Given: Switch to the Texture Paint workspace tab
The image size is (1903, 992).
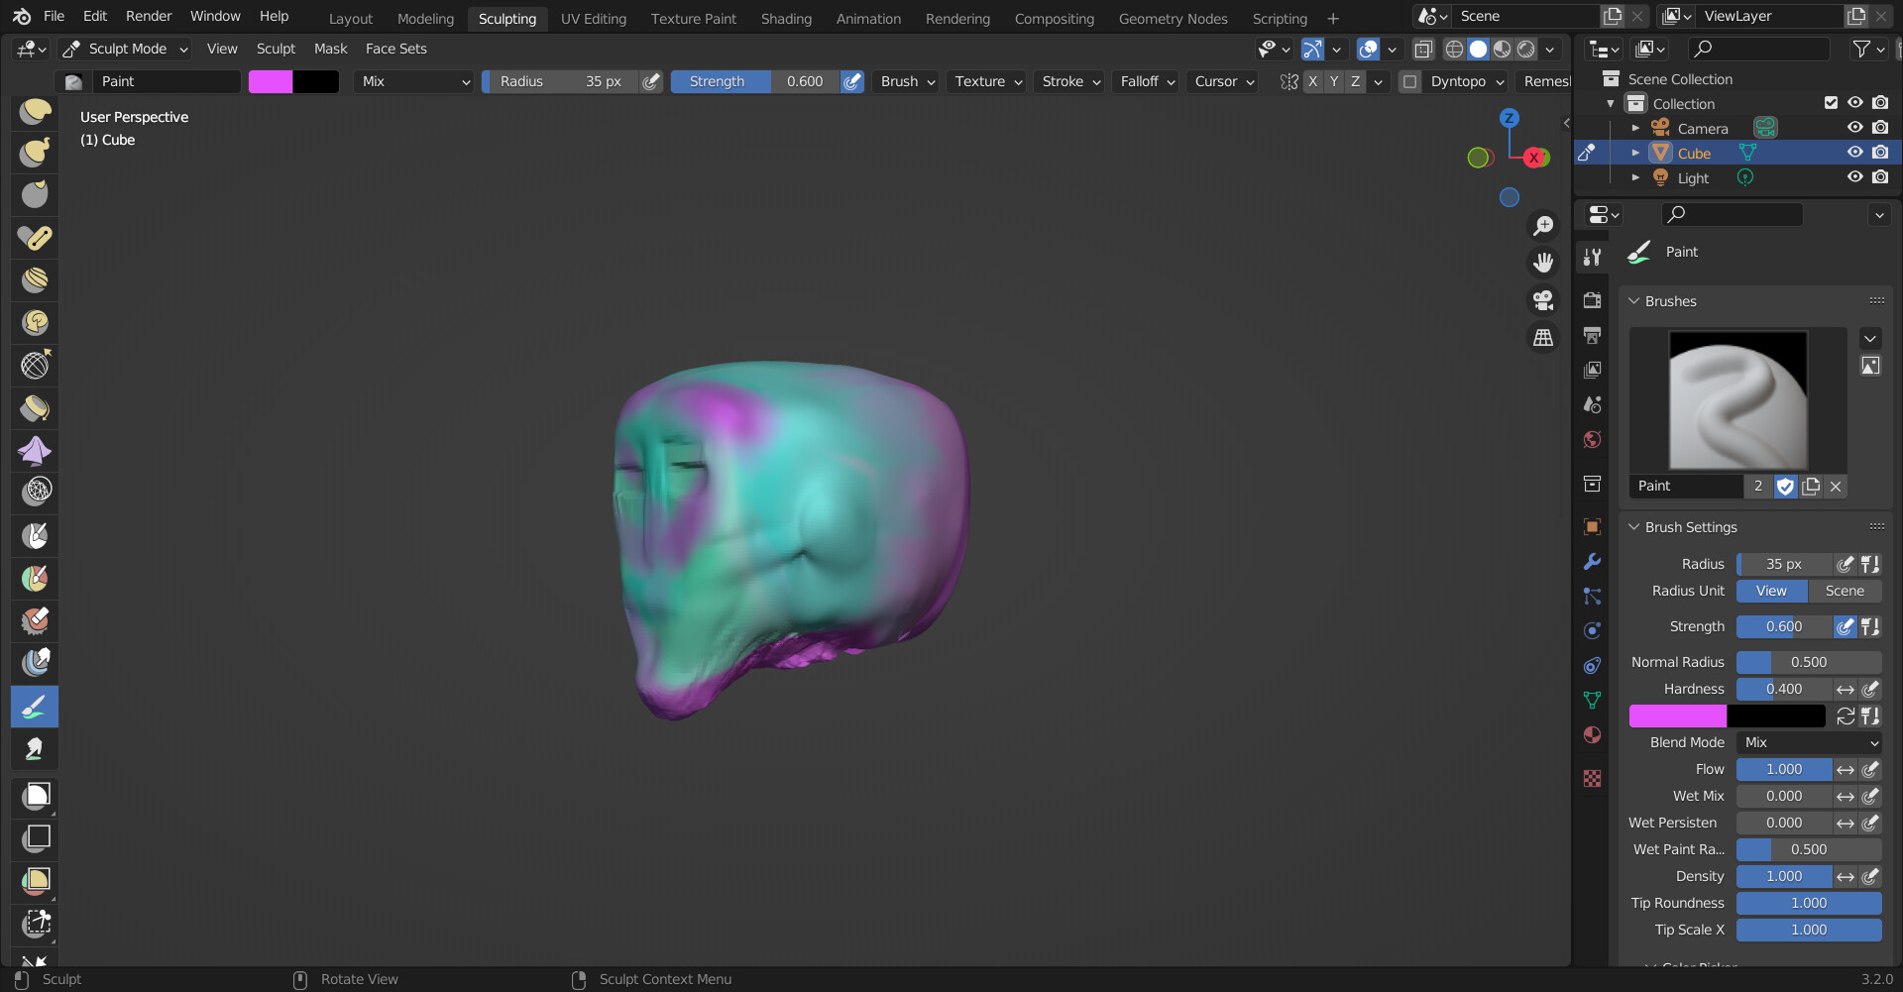Looking at the screenshot, I should point(693,18).
